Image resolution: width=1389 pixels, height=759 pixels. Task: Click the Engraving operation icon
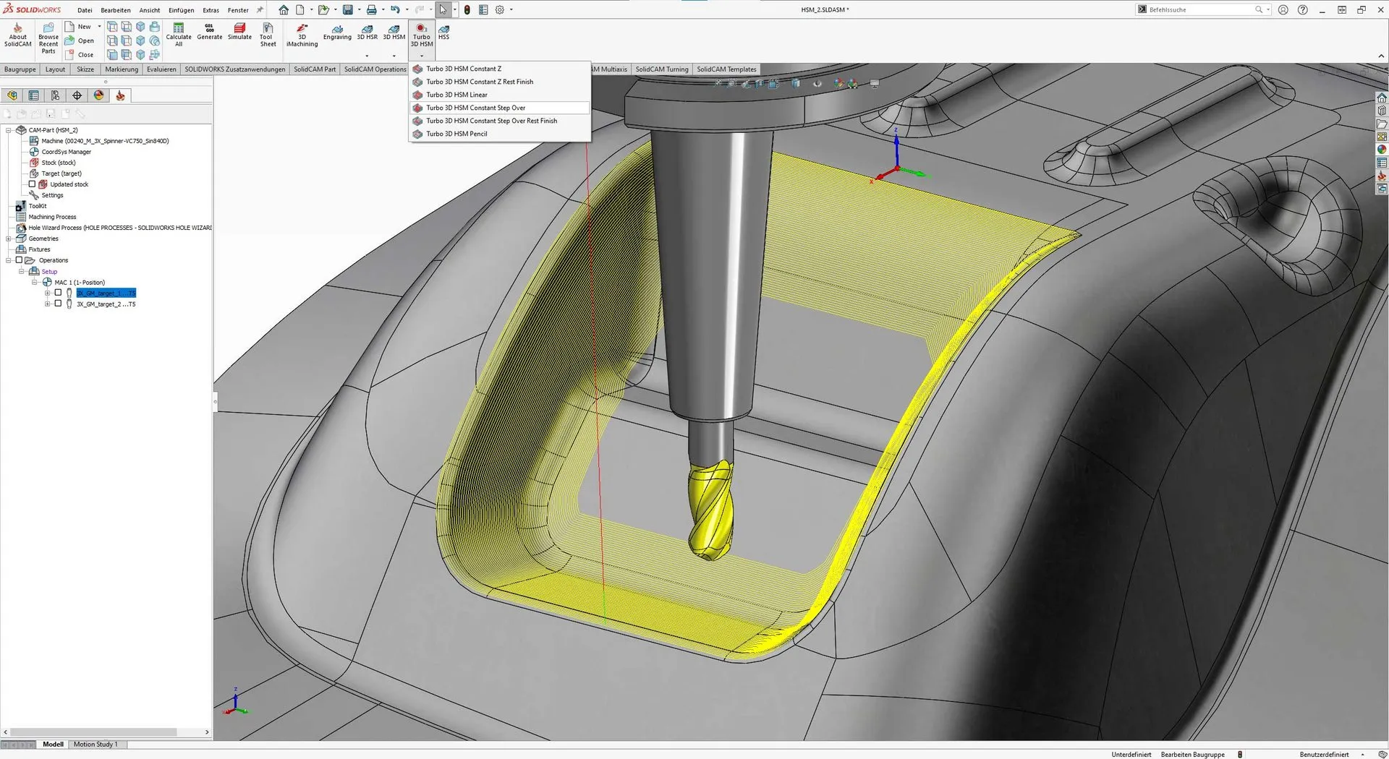(337, 32)
